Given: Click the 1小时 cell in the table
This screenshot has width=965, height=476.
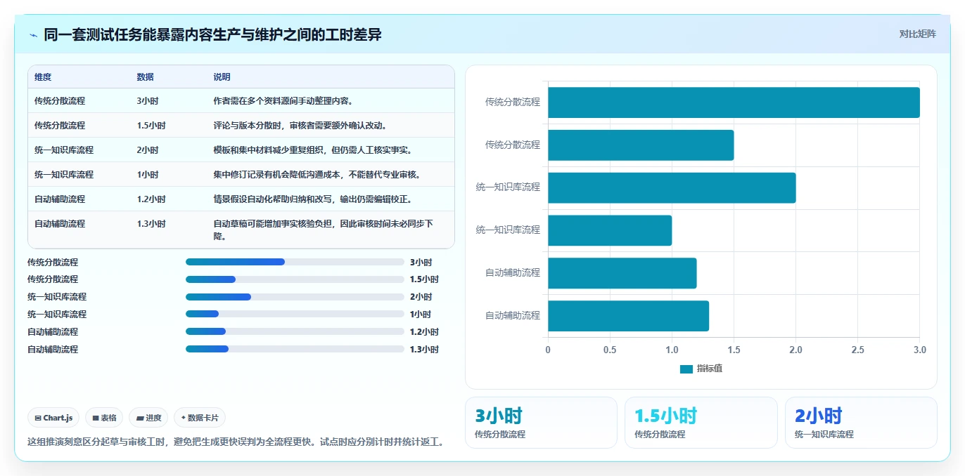Looking at the screenshot, I should tap(148, 174).
